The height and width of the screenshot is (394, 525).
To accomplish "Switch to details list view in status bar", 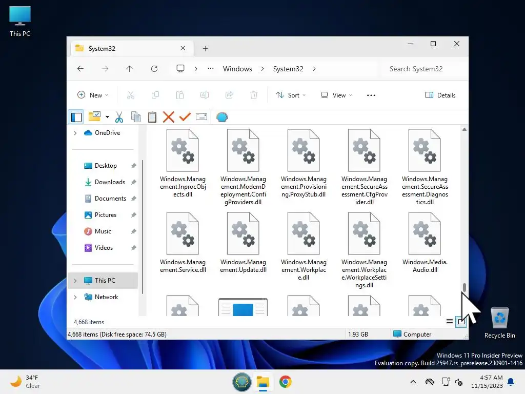I will click(450, 322).
